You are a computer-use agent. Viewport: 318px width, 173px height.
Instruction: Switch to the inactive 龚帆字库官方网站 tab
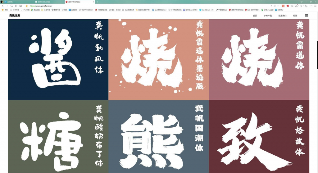(x=49, y=2)
